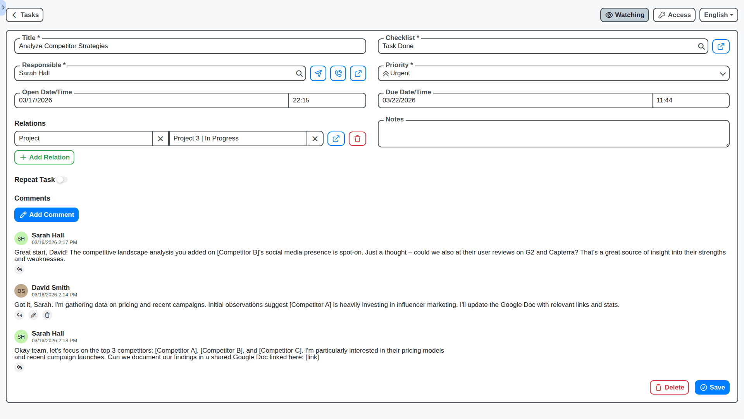Save the task changes
Viewport: 744px width, 419px height.
(x=712, y=387)
